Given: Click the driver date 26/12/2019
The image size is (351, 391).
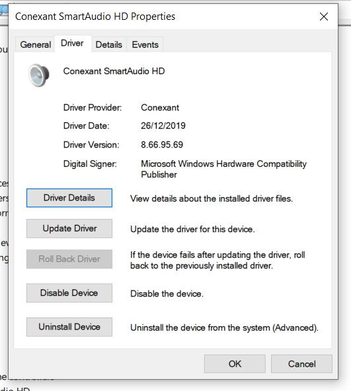Looking at the screenshot, I should tap(163, 126).
